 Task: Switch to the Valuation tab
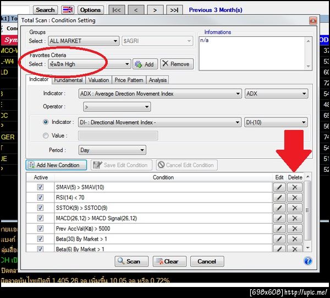pos(98,80)
